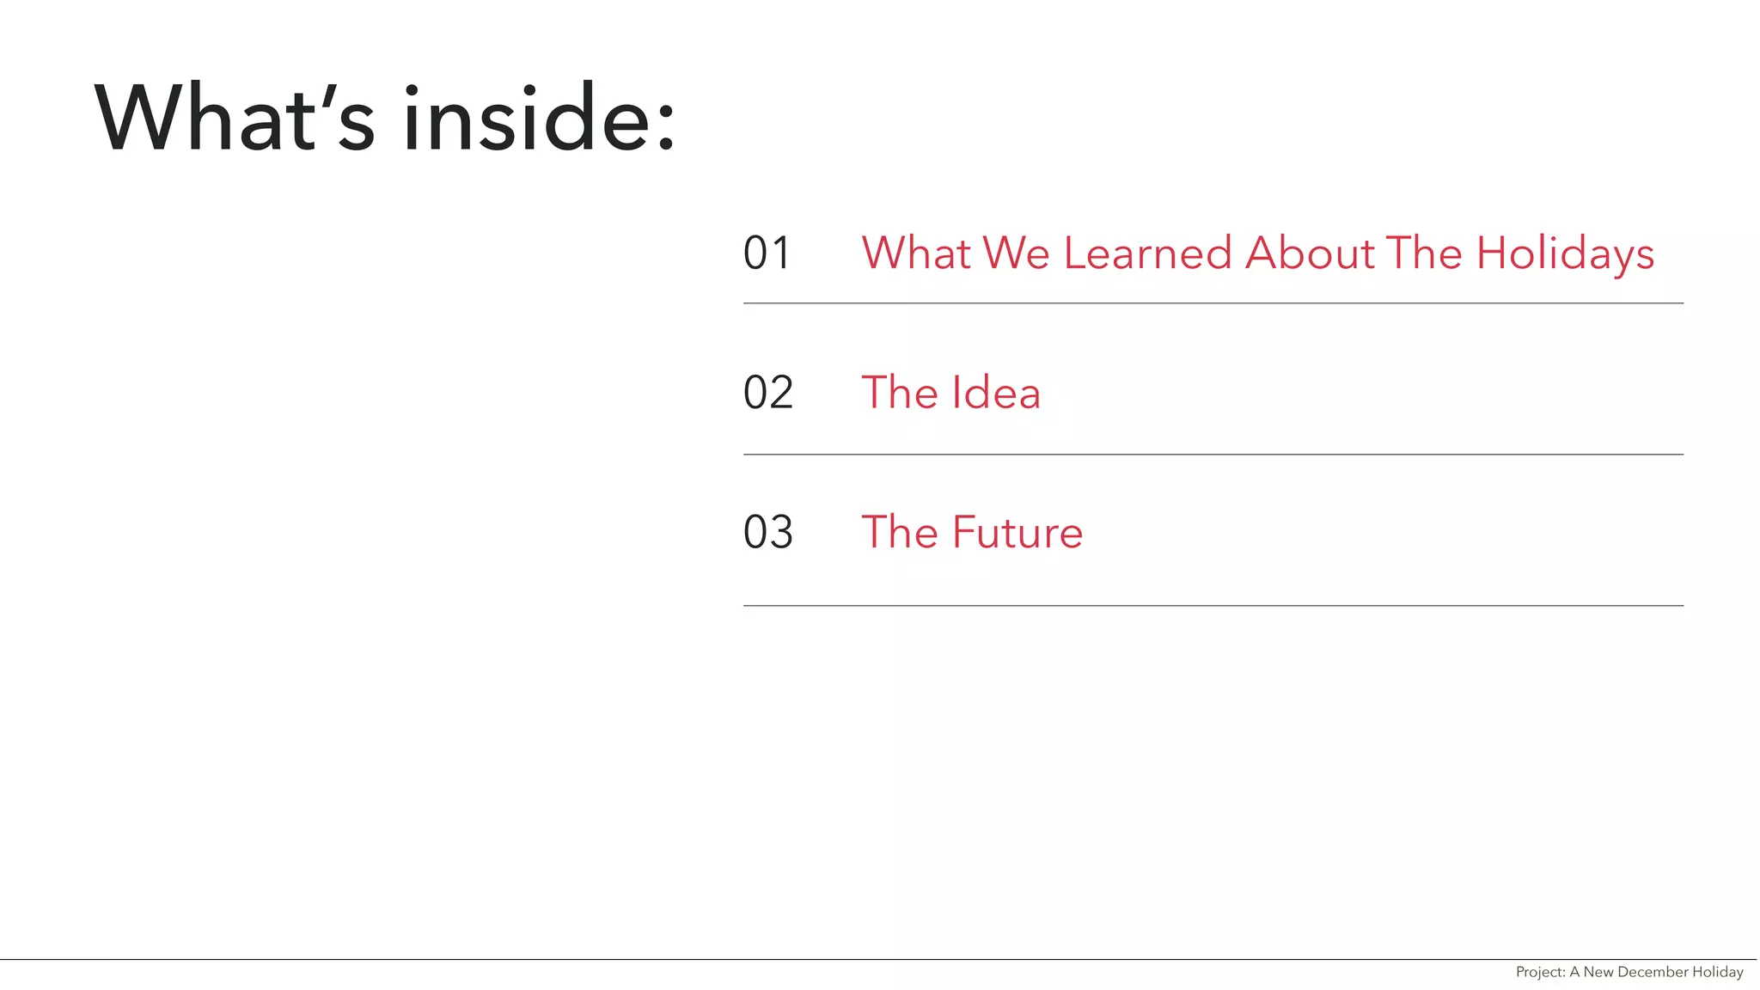Go to "The Future" section
The width and height of the screenshot is (1760, 990).
coord(972,532)
